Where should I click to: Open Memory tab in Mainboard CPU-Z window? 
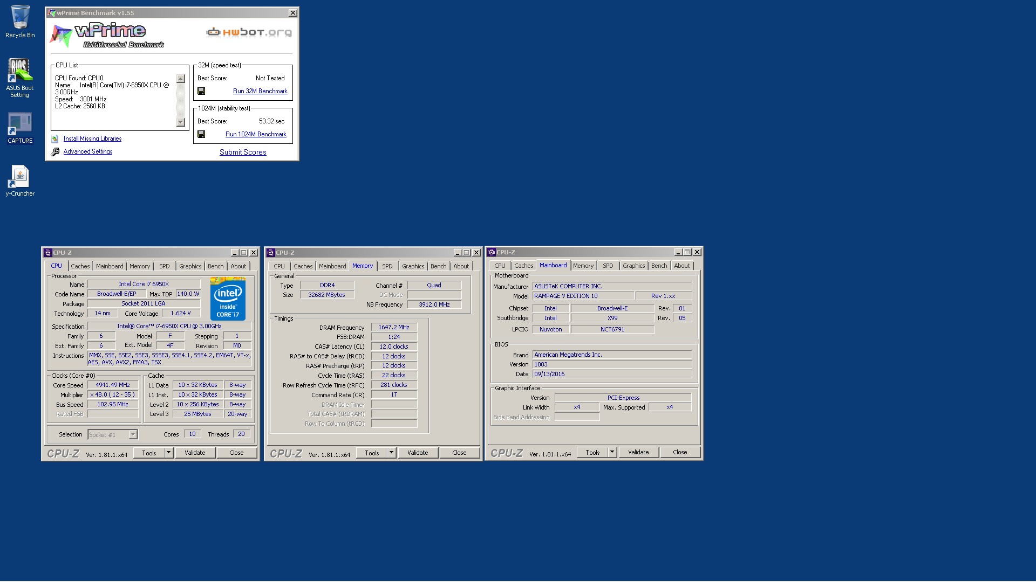click(583, 266)
